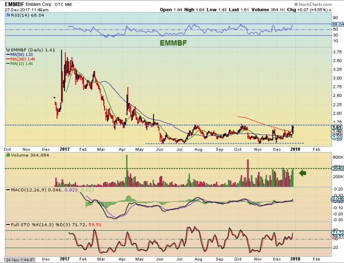The height and width of the screenshot is (263, 344).
Task: Click the 'Chg +0.07 (+4.55%)' value
Action: (x=308, y=10)
